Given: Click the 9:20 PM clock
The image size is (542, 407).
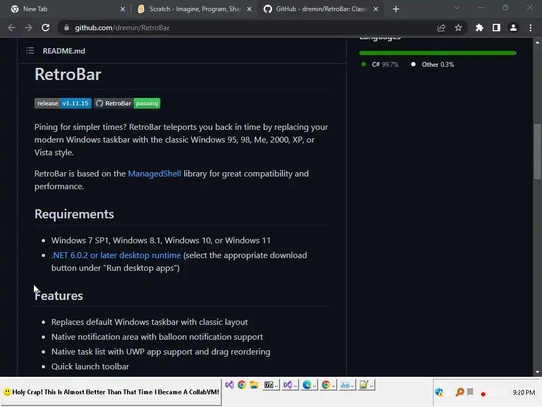Looking at the screenshot, I should point(523,393).
